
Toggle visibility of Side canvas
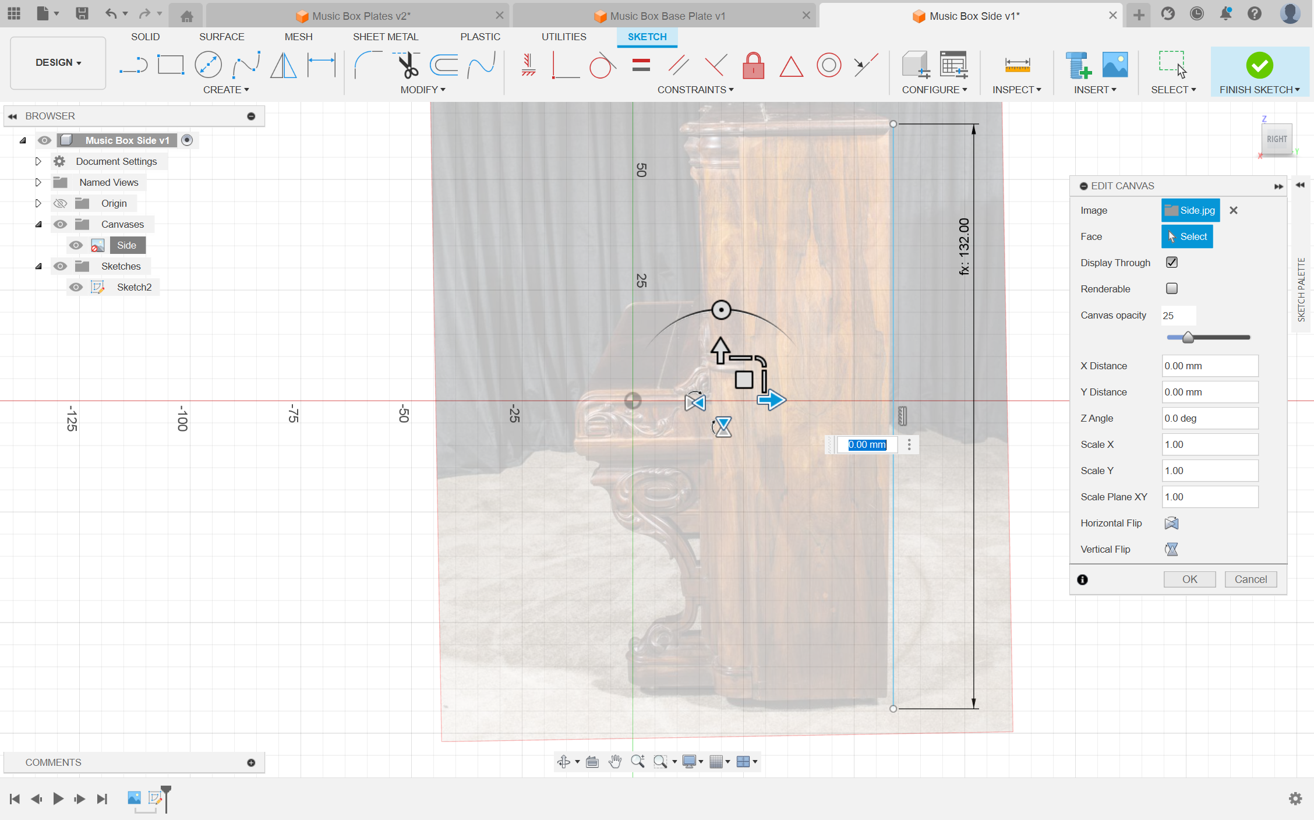click(76, 245)
